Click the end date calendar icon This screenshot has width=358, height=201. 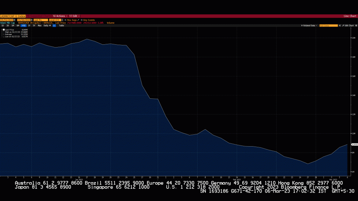(x=31, y=20)
